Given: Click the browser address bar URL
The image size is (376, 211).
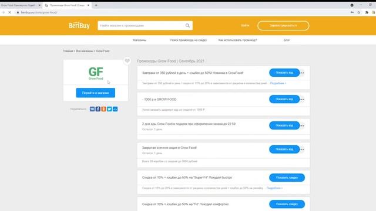Looking at the screenshot, I should (x=39, y=12).
